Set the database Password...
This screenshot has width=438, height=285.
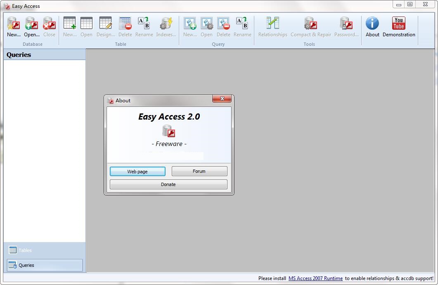tap(346, 27)
